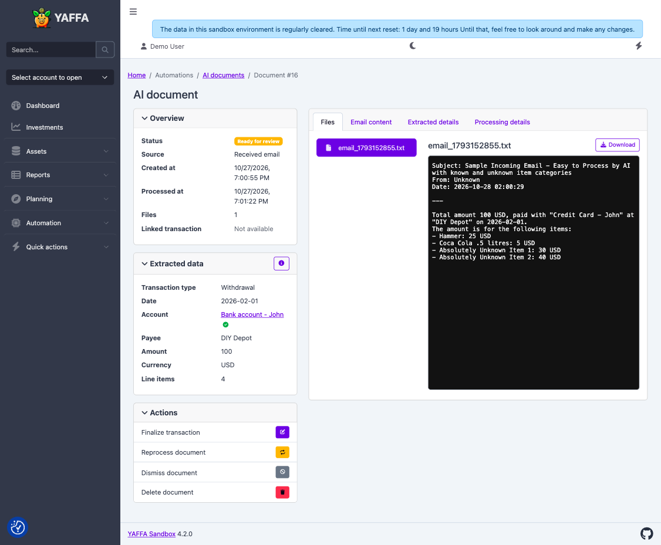The height and width of the screenshot is (545, 661).
Task: Click the Withdrawal transaction type value
Action: coord(238,287)
